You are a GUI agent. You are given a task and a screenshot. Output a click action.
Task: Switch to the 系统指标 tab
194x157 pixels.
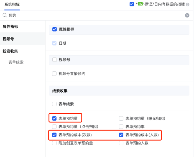coord(12,4)
